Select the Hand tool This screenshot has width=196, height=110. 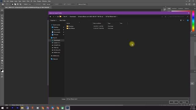click(2, 61)
